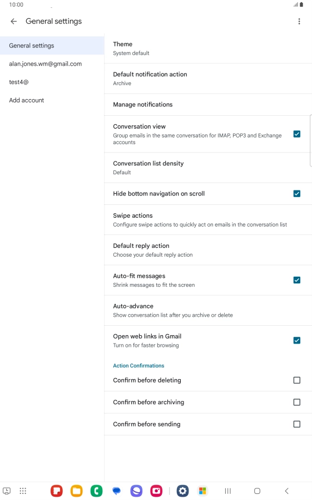Open Manage notifications
This screenshot has width=312, height=500.
208,105
